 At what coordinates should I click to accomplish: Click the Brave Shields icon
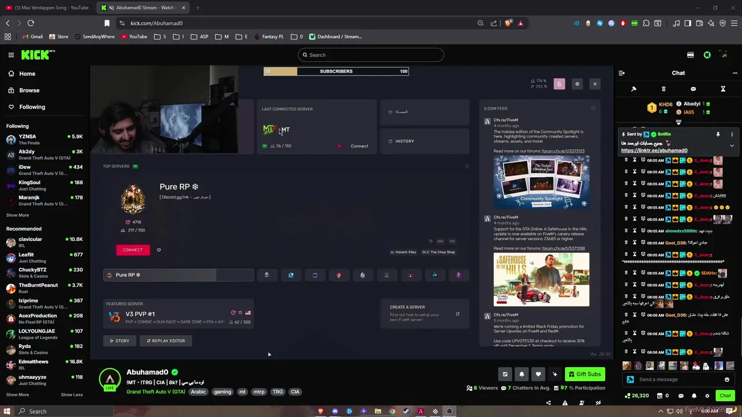point(508,23)
